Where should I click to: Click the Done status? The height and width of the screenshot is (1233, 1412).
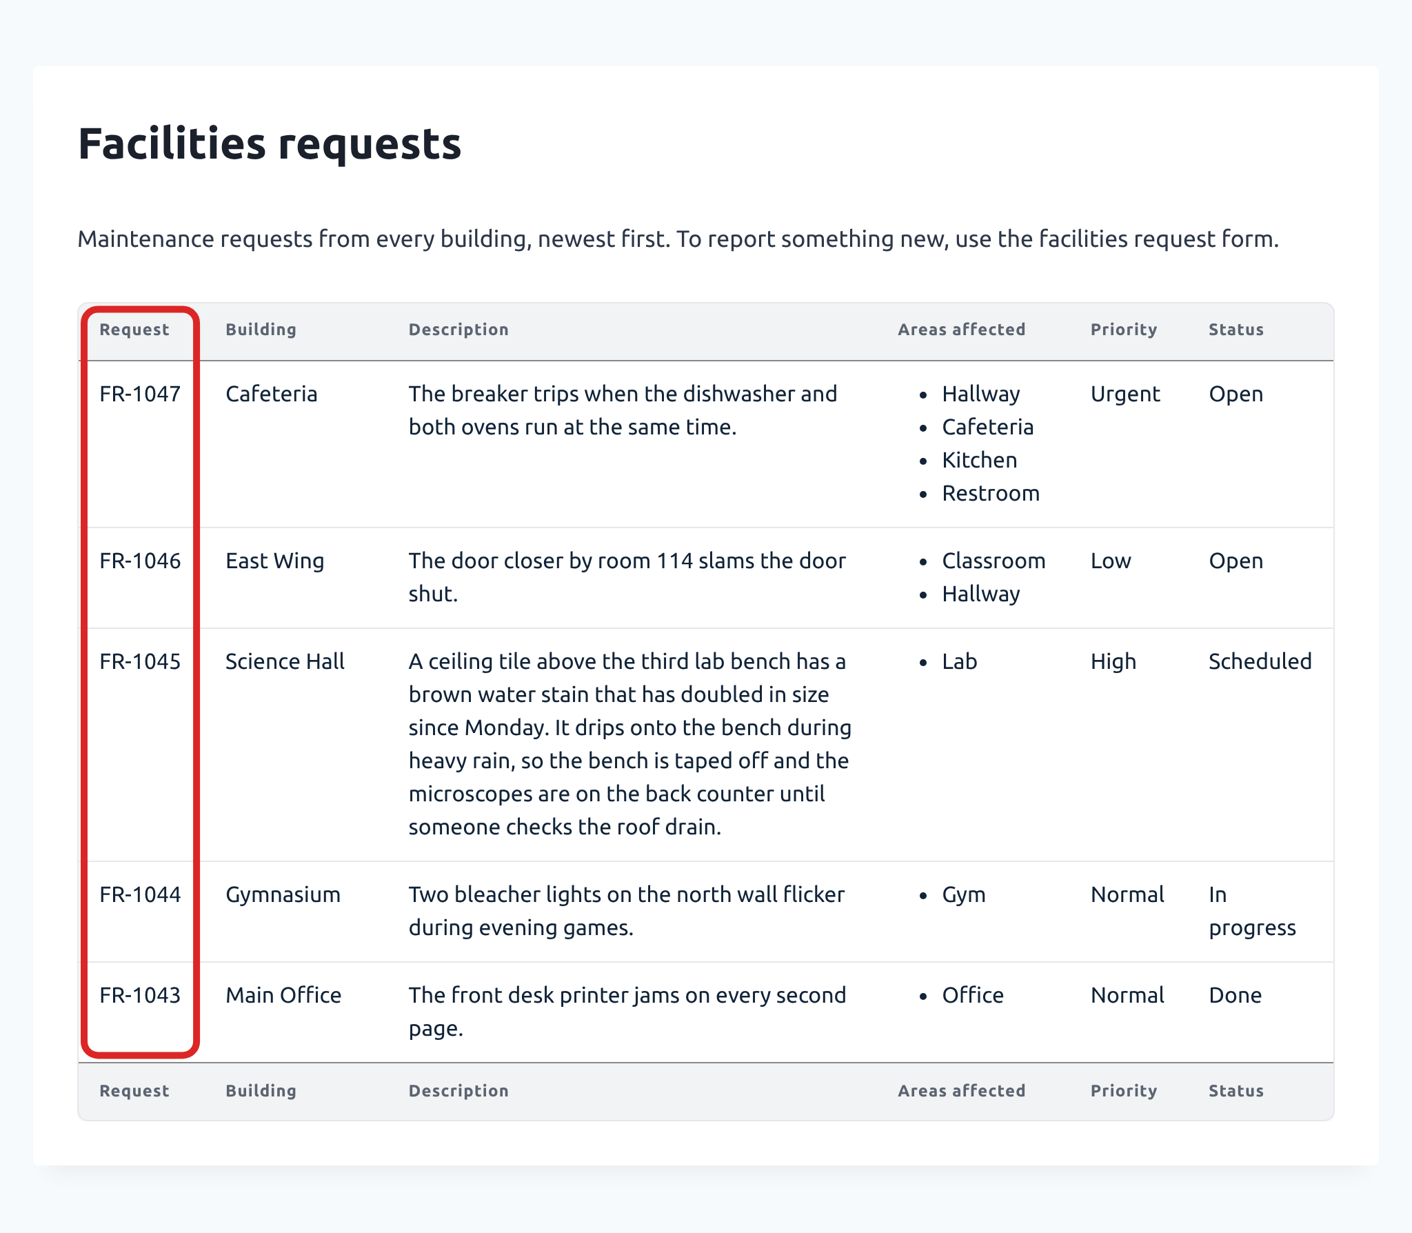point(1235,995)
